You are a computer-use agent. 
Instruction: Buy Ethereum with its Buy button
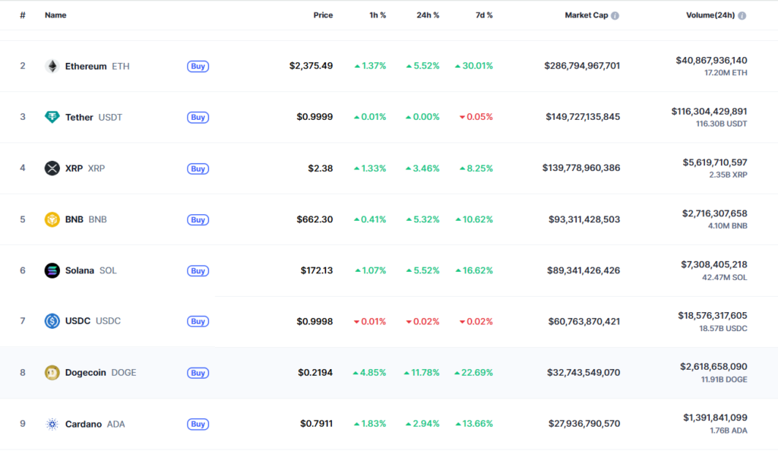coord(198,66)
